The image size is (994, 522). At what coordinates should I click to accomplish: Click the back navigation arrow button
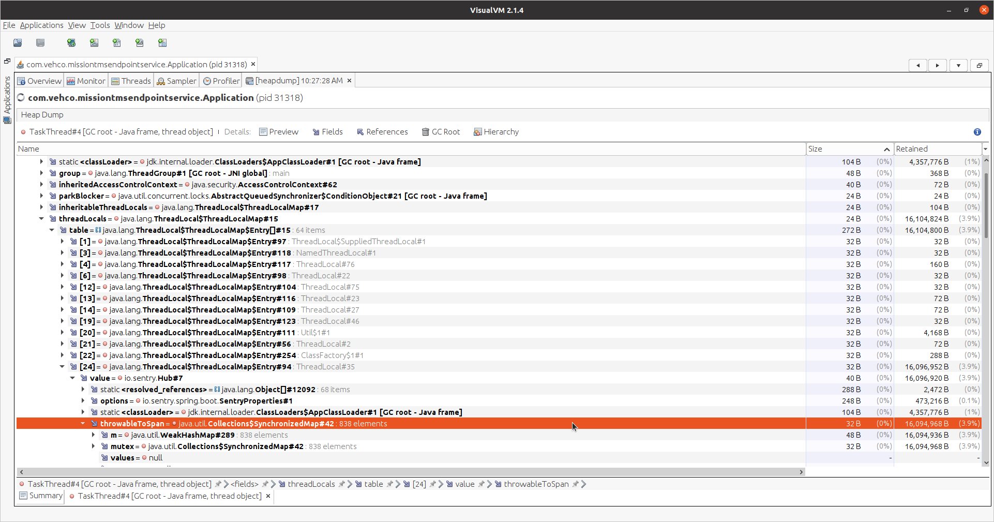918,65
